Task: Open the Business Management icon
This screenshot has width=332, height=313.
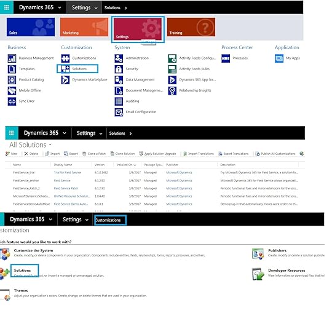Action: pos(12,58)
